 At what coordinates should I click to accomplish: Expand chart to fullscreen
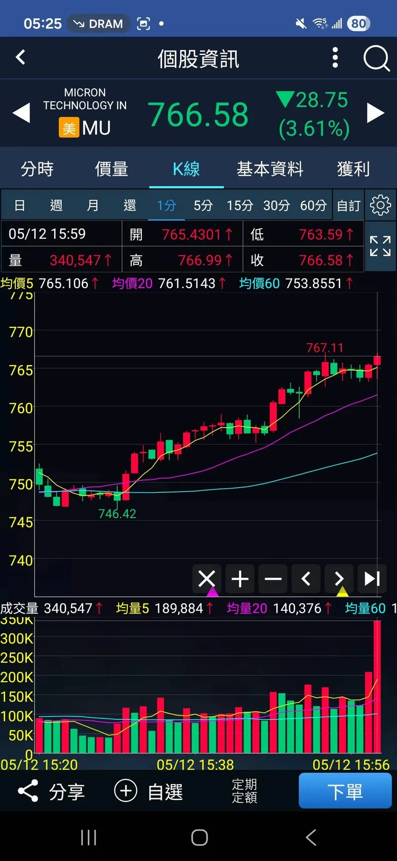coord(380,246)
